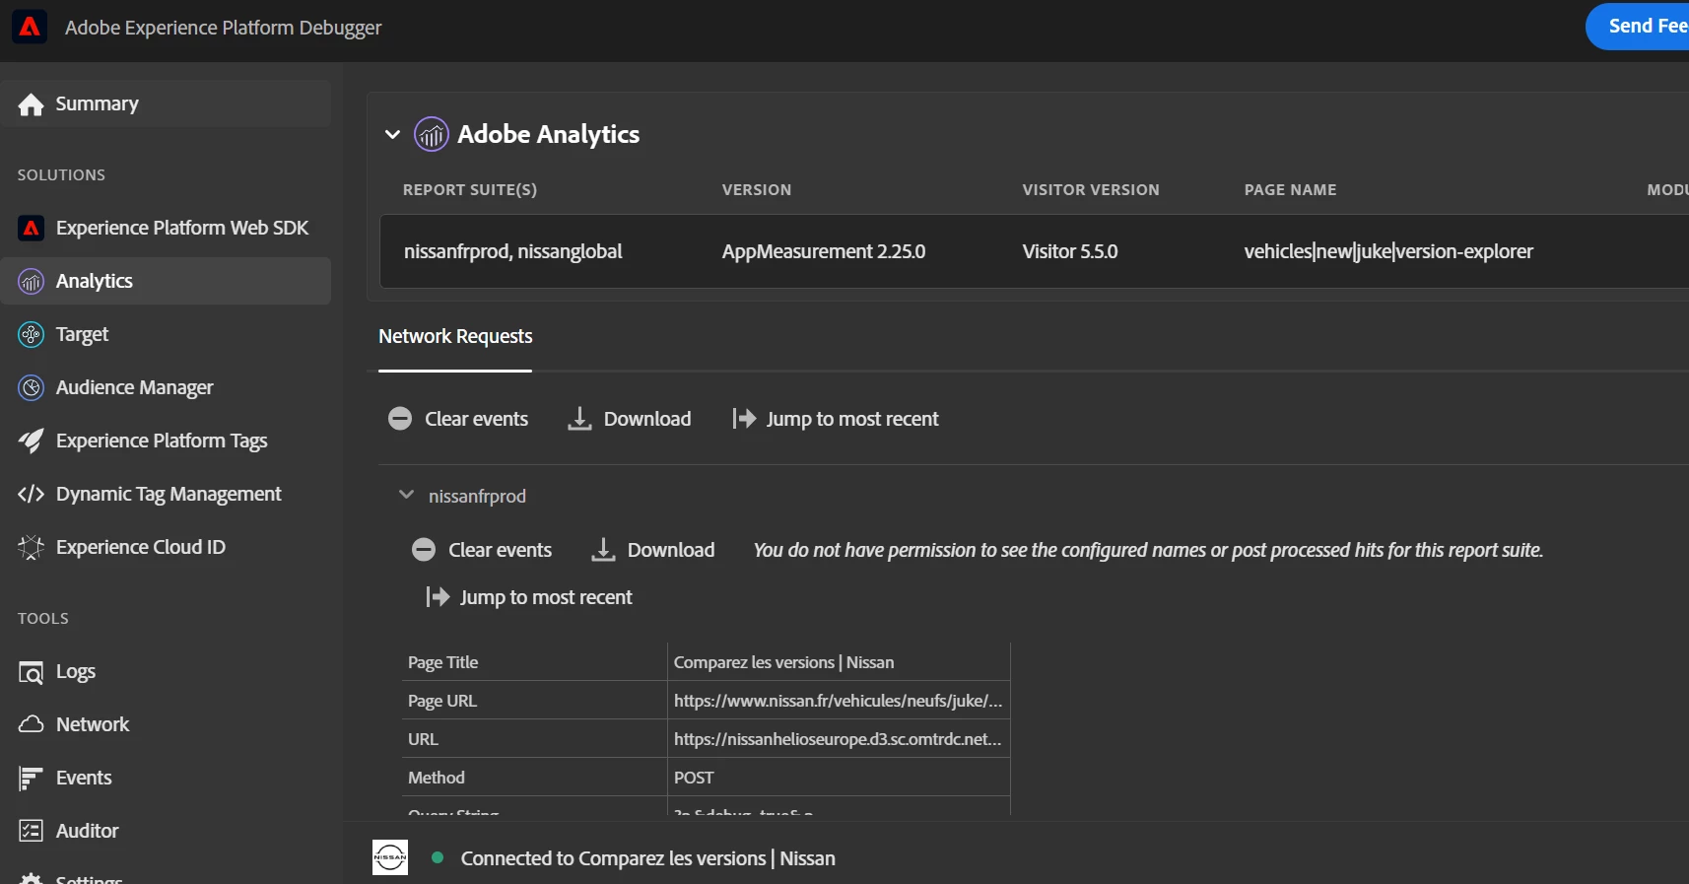Click the VERSION column header

[757, 189]
